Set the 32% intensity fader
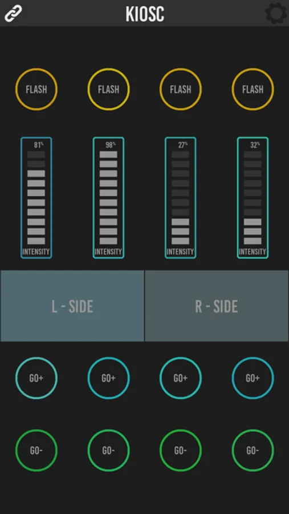Screen dimensions: 289x514 [253, 198]
